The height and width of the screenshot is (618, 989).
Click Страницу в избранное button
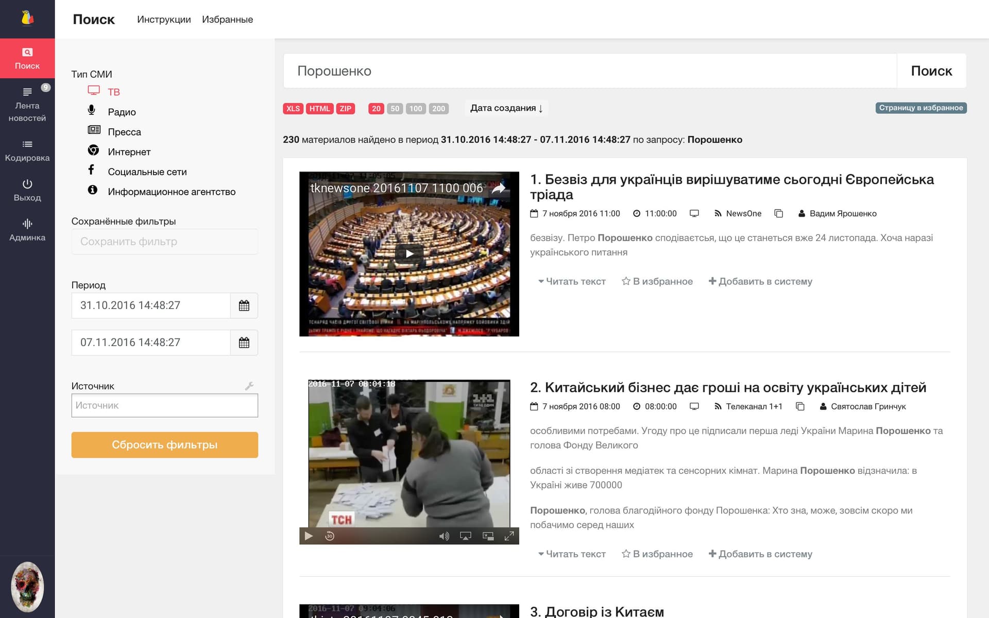click(x=921, y=108)
